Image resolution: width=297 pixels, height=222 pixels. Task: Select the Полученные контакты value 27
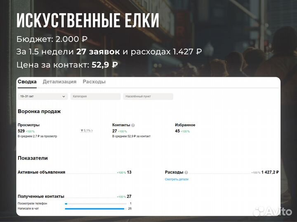tap(129, 197)
